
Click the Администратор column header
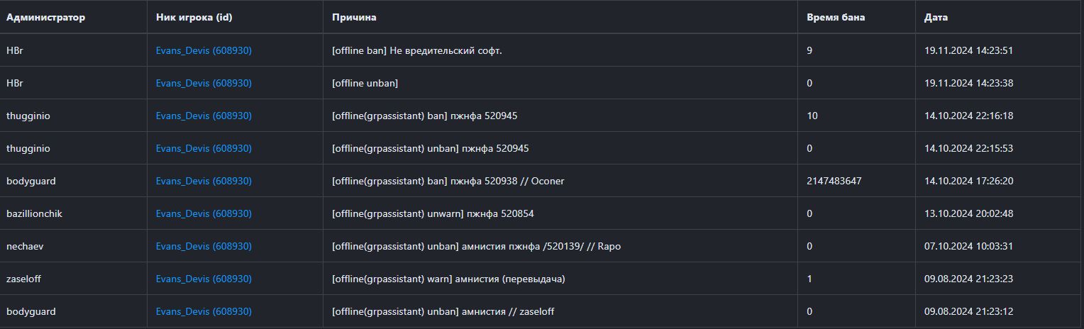click(x=45, y=17)
